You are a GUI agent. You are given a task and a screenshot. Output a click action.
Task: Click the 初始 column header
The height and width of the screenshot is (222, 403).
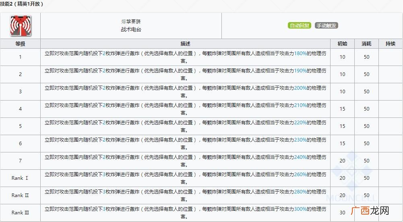click(x=342, y=44)
